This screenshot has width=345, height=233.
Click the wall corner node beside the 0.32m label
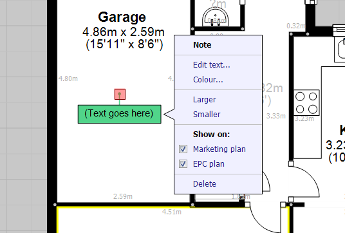tap(291, 34)
